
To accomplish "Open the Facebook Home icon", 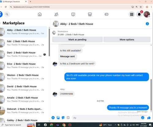I will [40, 14].
